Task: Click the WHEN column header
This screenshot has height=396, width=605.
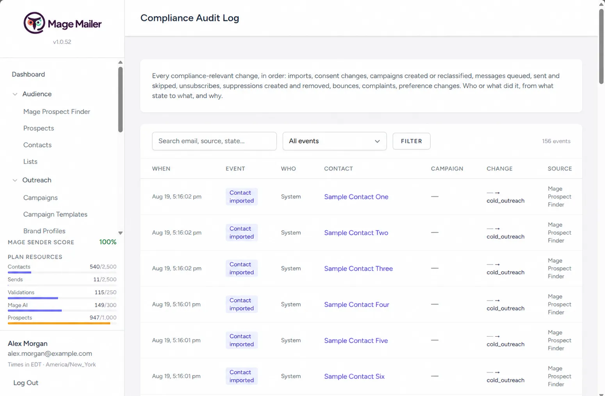Action: [x=161, y=169]
